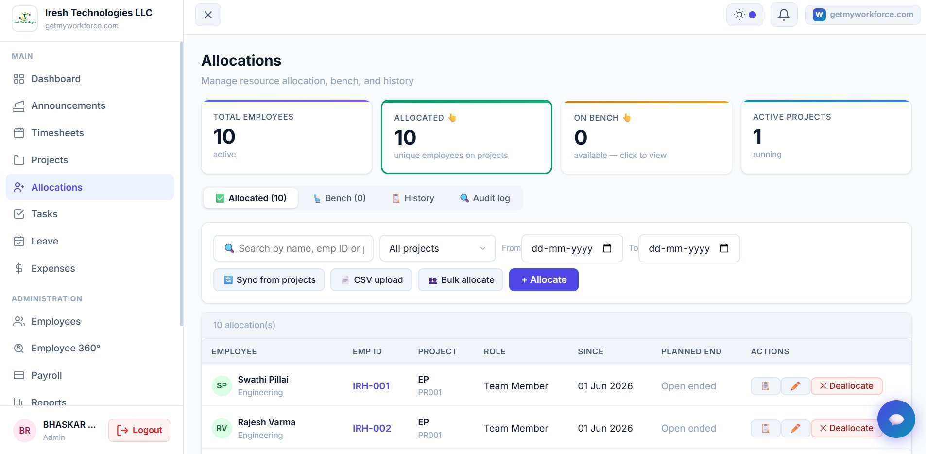Open Dashboard from the sidebar
This screenshot has width=926, height=454.
point(90,79)
